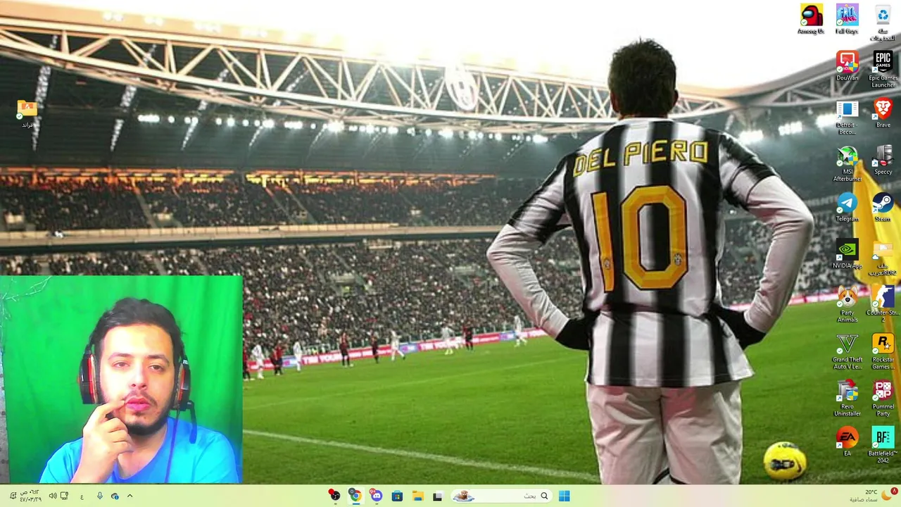Open the notification bell in taskbar

pos(13,496)
